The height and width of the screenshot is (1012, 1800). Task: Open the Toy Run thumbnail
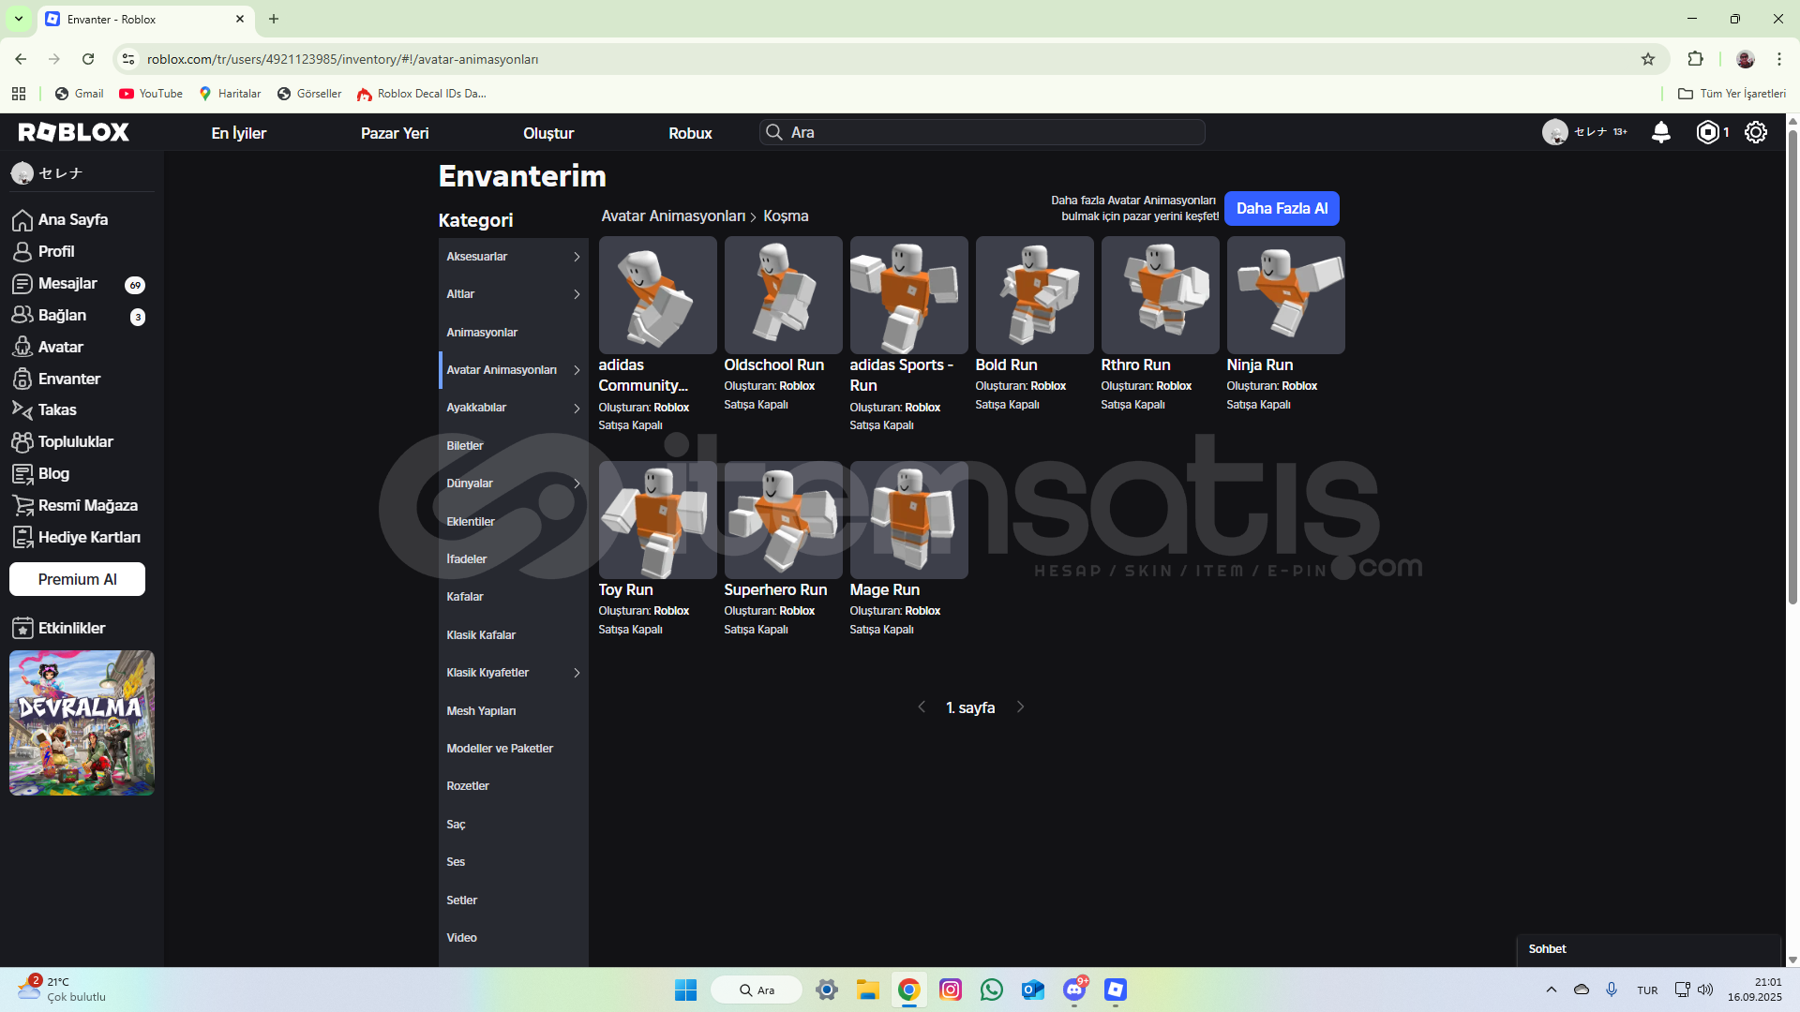657,520
